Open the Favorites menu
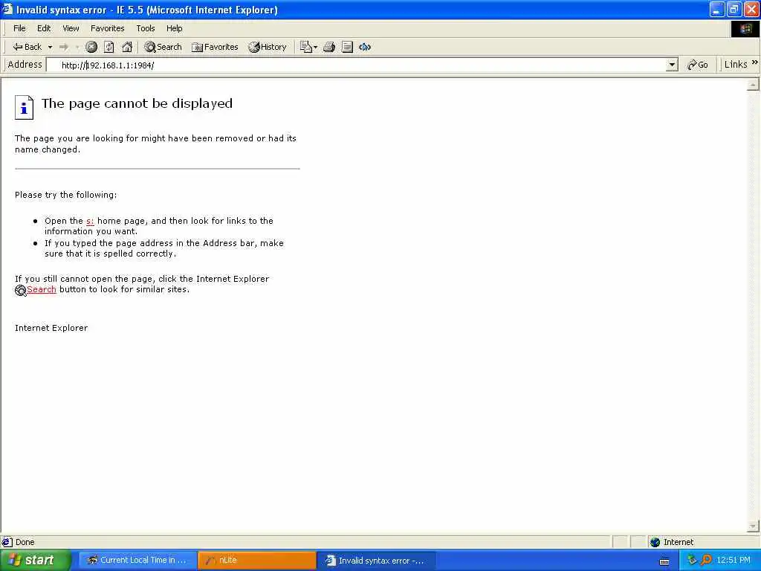Viewport: 761px width, 571px height. pyautogui.click(x=107, y=28)
